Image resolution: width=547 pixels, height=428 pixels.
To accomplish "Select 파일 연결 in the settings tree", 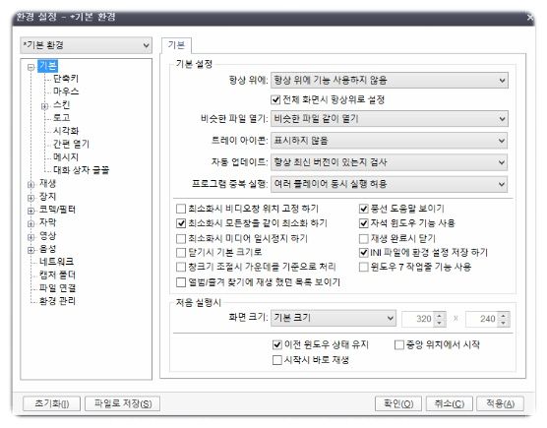I will [x=57, y=287].
